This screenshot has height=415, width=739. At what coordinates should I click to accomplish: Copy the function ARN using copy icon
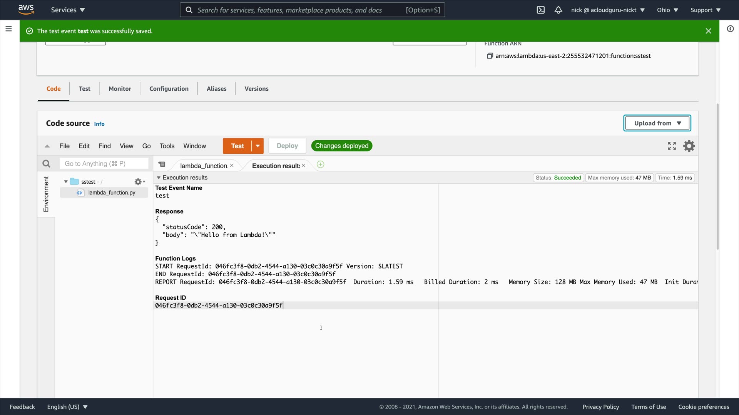[x=490, y=56]
